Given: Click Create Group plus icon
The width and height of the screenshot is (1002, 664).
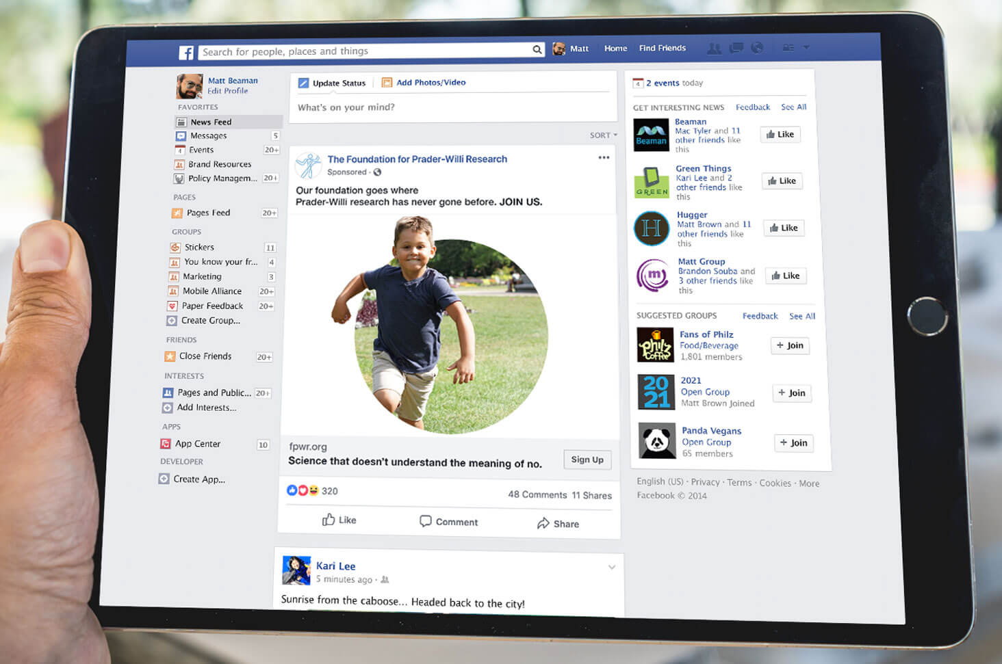Looking at the screenshot, I should [x=172, y=321].
